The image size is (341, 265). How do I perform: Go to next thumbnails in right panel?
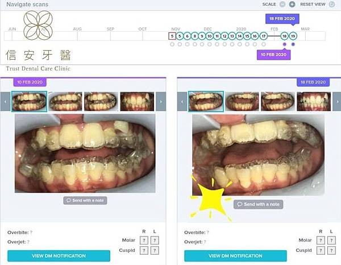coord(336,102)
